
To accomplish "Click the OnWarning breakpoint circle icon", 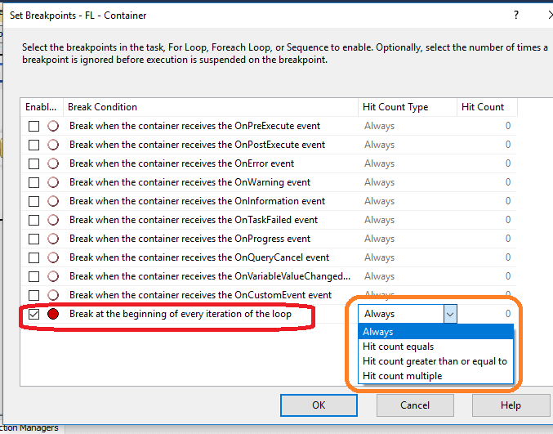I will point(53,182).
